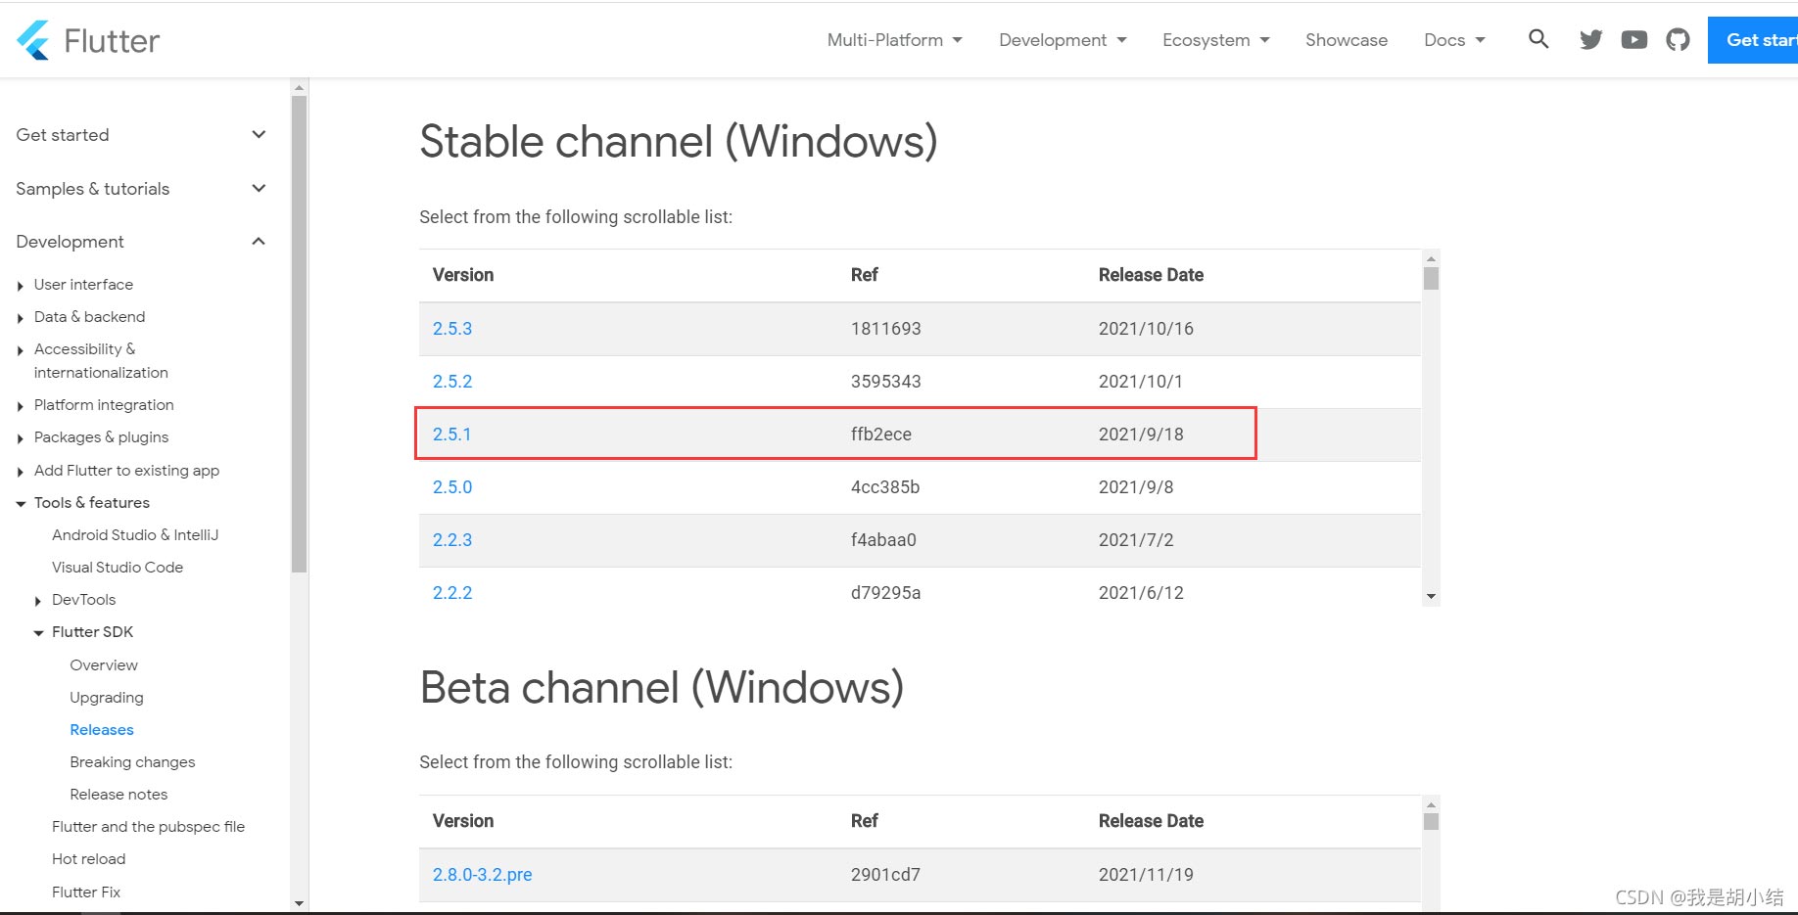Download beta version 2.8.0-3.2.pre
Screen dimensions: 1798x915
483,874
